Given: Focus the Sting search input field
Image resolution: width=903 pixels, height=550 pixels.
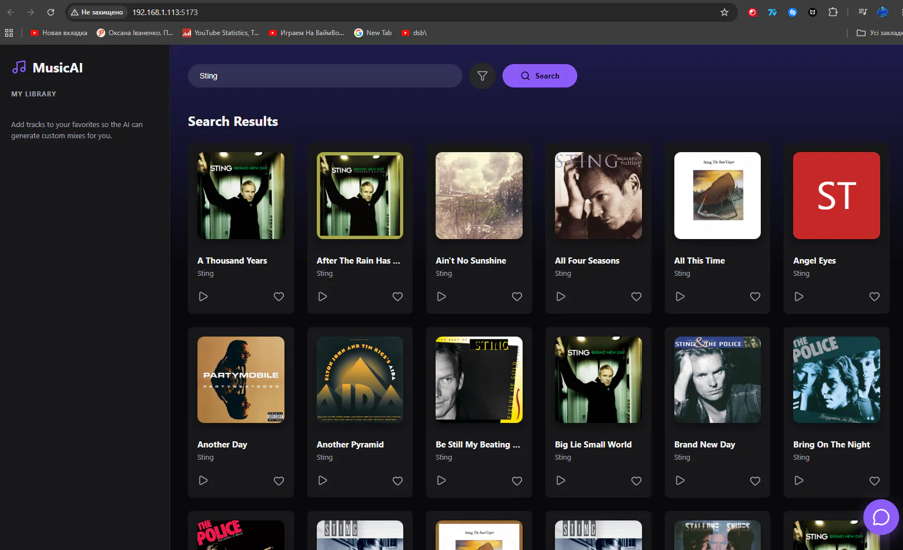Looking at the screenshot, I should tap(325, 76).
